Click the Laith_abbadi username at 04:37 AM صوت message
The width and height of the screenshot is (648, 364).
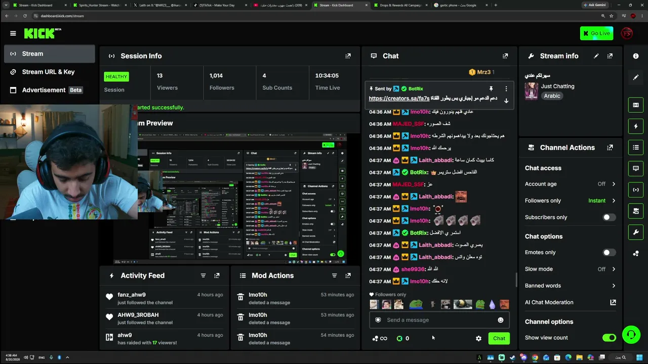click(435, 245)
